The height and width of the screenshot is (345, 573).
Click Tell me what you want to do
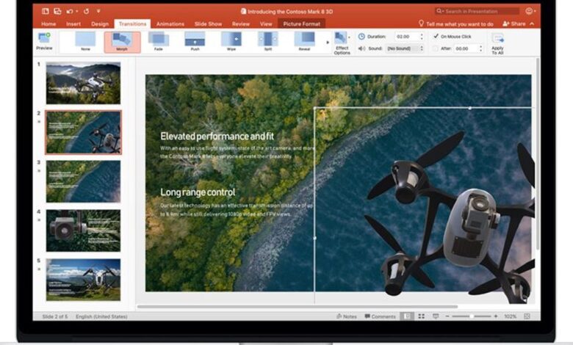click(x=460, y=24)
